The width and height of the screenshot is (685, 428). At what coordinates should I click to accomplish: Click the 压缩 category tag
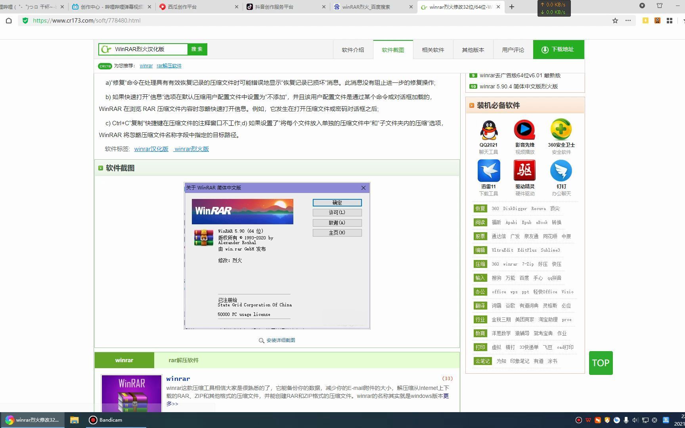coord(480,264)
